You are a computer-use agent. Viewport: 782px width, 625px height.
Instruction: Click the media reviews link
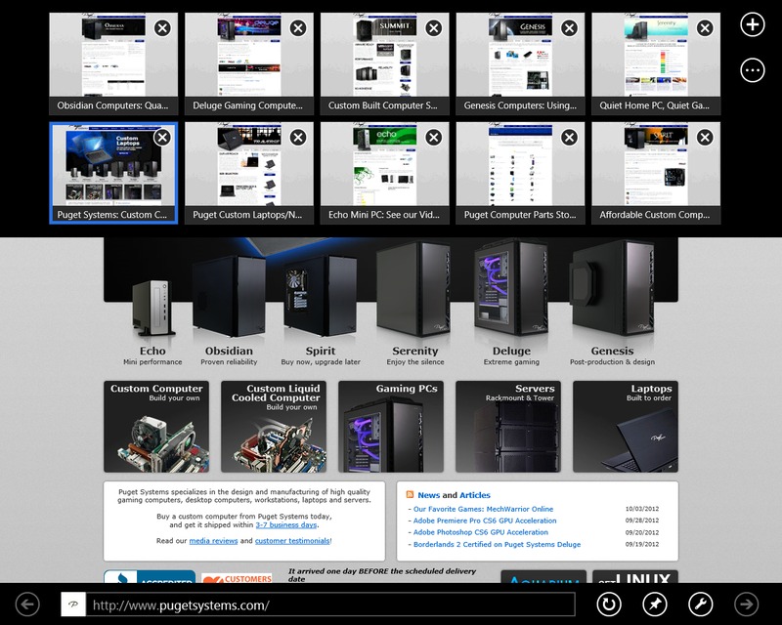(209, 540)
